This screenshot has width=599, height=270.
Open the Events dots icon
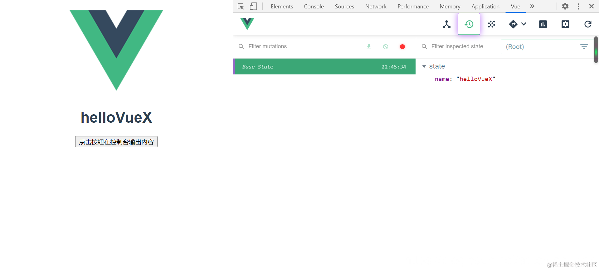pyautogui.click(x=491, y=24)
